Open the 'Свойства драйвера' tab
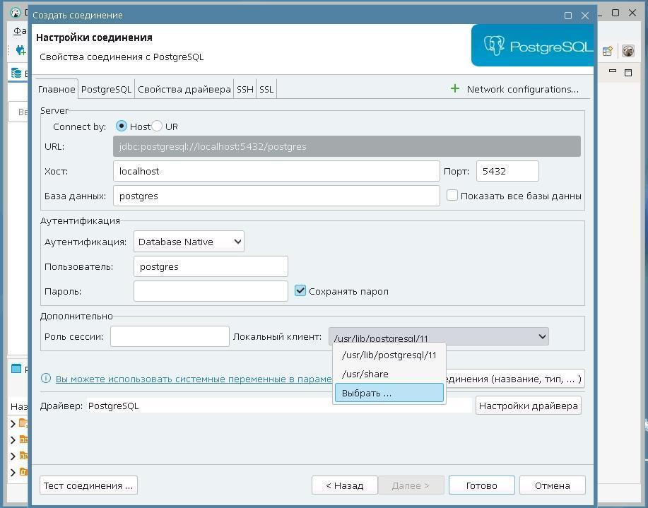The image size is (648, 508). pos(184,89)
